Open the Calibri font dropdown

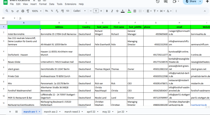[x=80, y=11]
